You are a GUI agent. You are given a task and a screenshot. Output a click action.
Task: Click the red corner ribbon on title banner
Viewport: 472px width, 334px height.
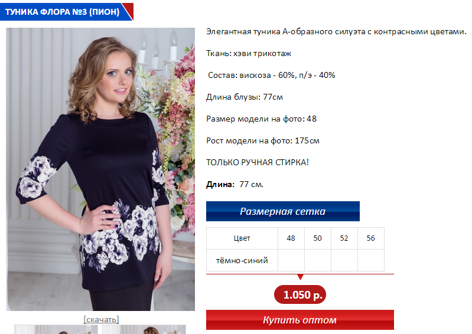(x=129, y=11)
